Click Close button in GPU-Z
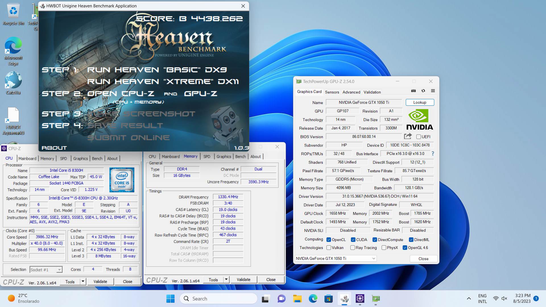Screen dimensions: 546x307 (423, 259)
